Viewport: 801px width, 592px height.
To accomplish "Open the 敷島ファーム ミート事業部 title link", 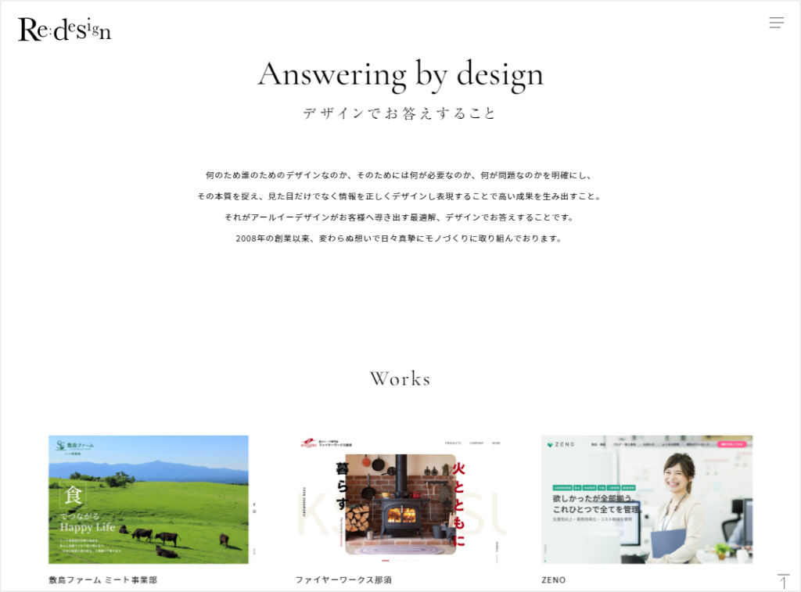I will (102, 580).
